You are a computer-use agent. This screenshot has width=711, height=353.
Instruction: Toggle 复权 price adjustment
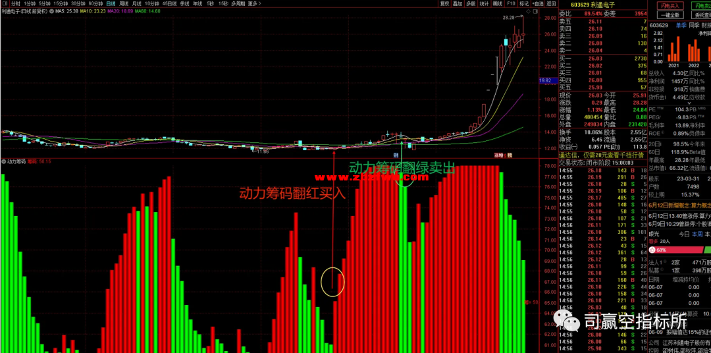(x=444, y=3)
